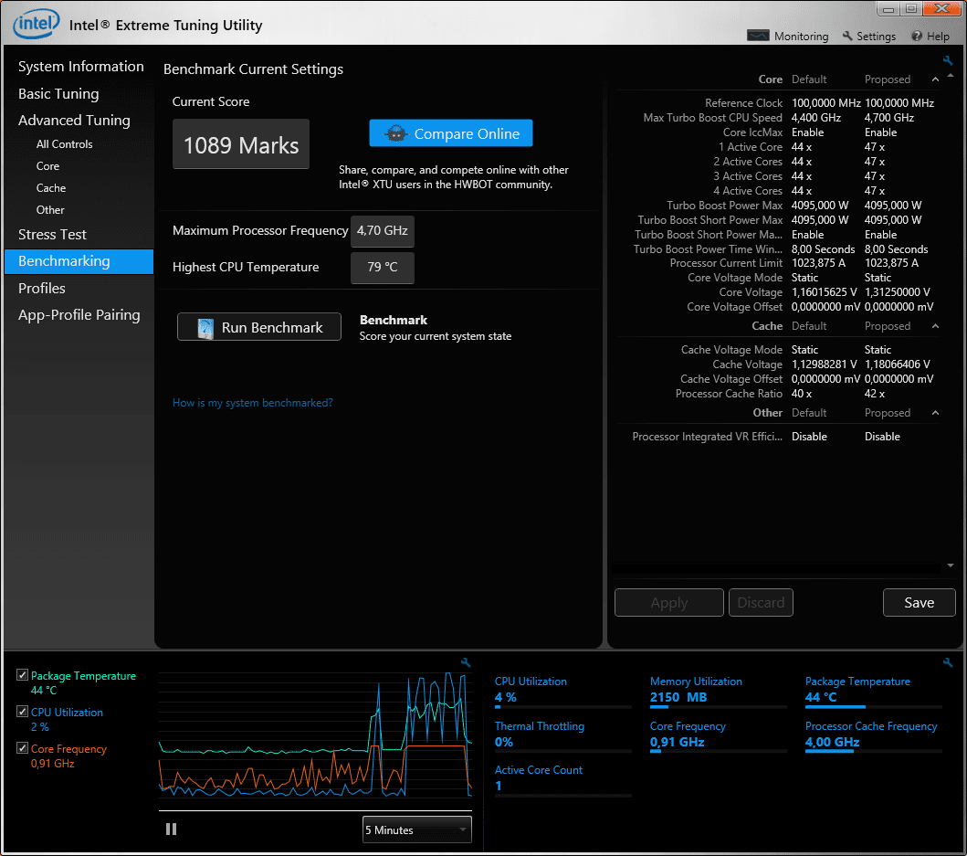Click Max Turbo Boost CPU Speed row
Screen dimensions: 967x856
coord(778,118)
